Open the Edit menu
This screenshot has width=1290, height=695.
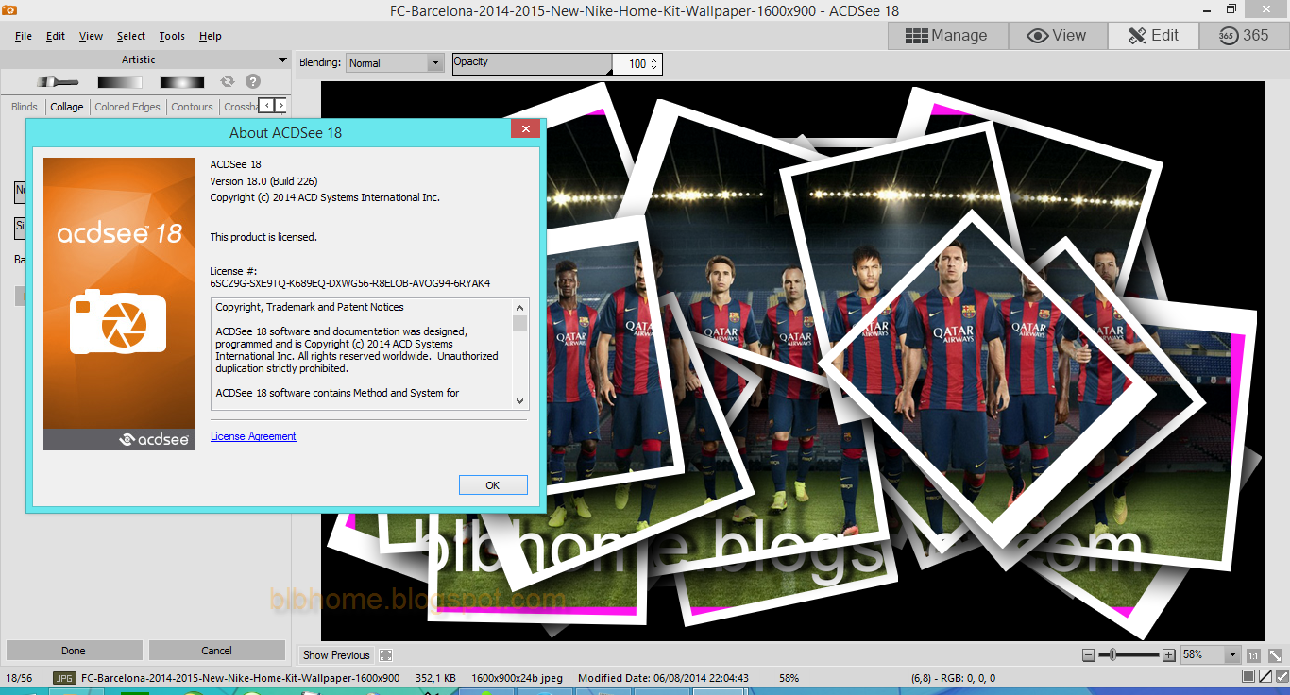pos(56,36)
